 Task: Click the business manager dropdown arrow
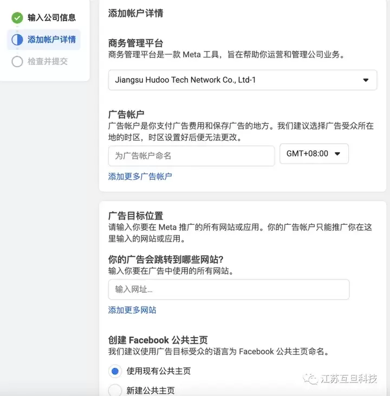[x=366, y=80]
